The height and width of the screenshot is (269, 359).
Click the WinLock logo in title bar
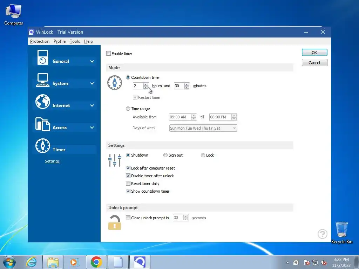point(31,32)
